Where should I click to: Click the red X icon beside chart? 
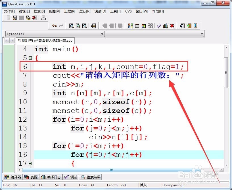(172, 26)
